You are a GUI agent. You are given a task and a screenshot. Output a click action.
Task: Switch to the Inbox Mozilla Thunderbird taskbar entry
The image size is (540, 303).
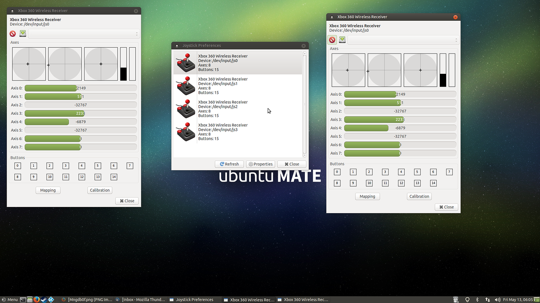141,300
